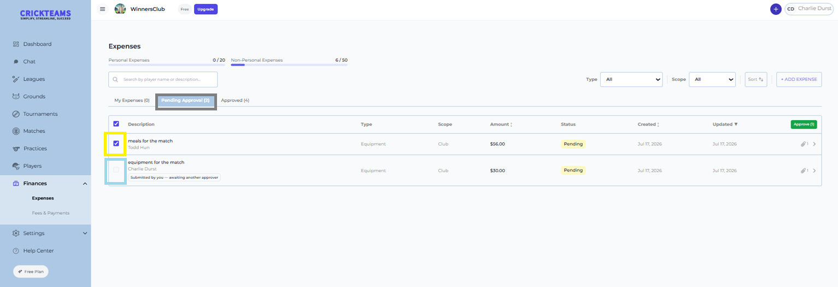Open details arrow for meals for the match
The width and height of the screenshot is (838, 287).
[x=814, y=144]
